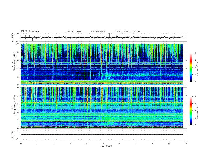Click time axis tick label "9"
Image resolution: width=209 pixels, height=161 pixels.
coord(169,144)
